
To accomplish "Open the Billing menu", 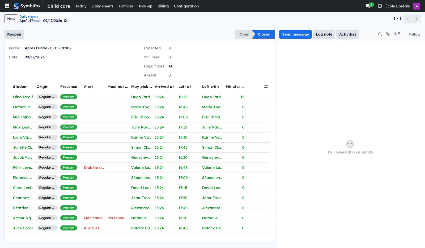I will tap(163, 6).
